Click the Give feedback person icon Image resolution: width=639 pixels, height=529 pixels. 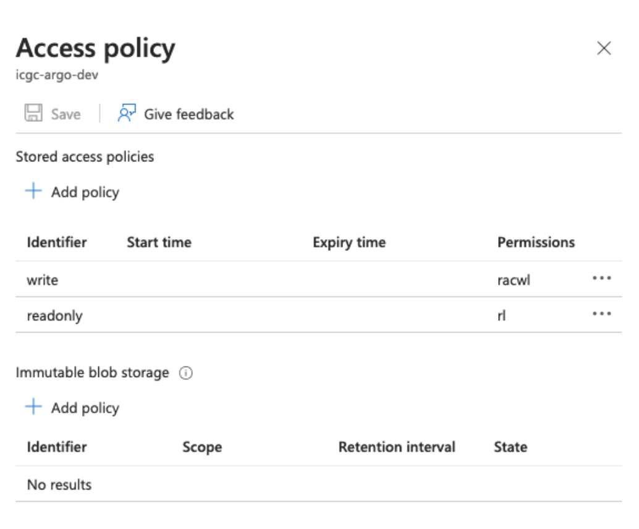click(125, 113)
